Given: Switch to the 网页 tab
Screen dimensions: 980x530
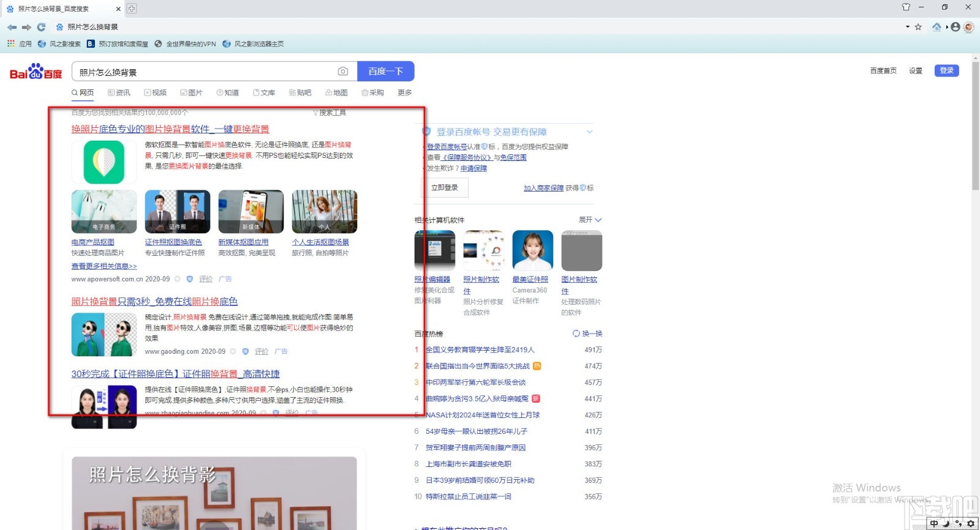Looking at the screenshot, I should (x=83, y=93).
